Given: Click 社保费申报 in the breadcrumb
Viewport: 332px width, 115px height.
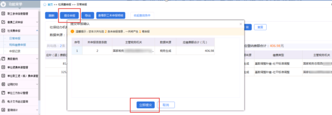Looking at the screenshot, I should click(64, 4).
